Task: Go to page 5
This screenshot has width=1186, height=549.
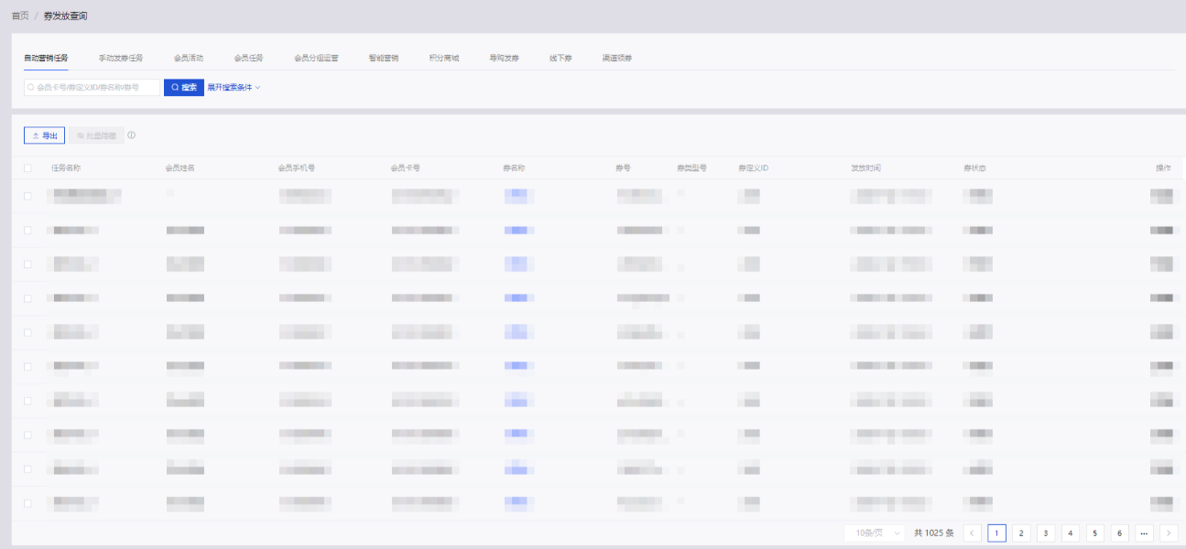Action: pyautogui.click(x=1095, y=533)
